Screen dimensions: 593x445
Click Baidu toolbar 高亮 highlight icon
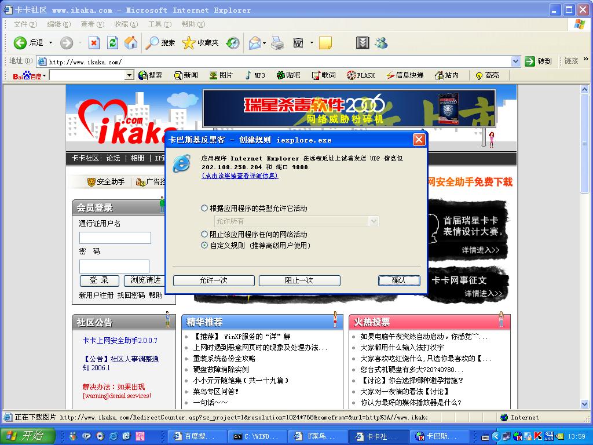(479, 76)
